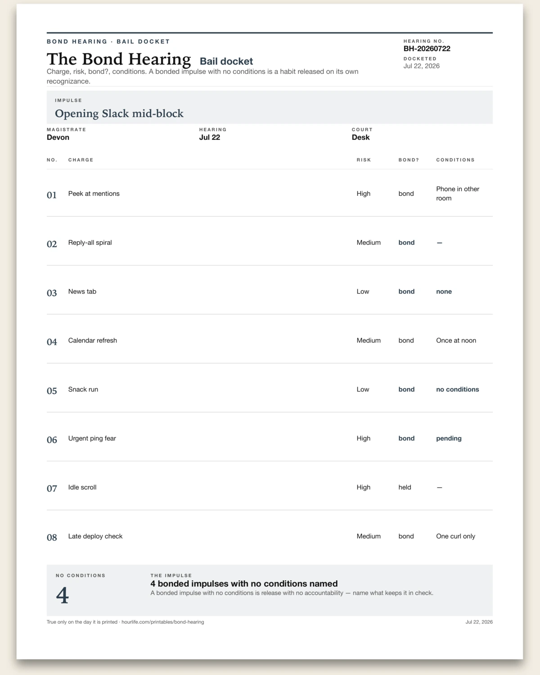The image size is (540, 675).
Task: Select the 'pending' condition for Urgent ping fear
Action: (449, 438)
